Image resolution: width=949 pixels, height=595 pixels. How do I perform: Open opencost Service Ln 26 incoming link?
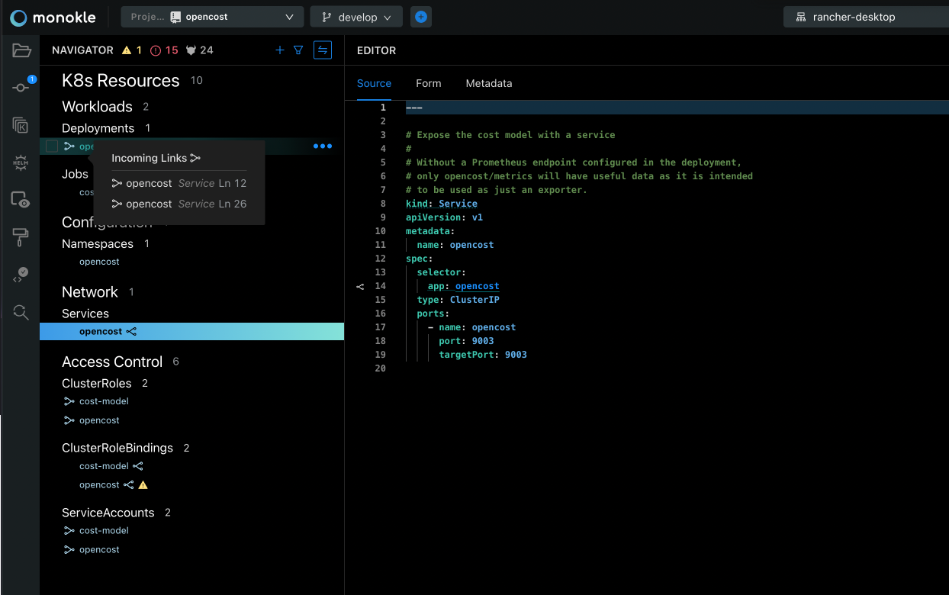click(179, 204)
